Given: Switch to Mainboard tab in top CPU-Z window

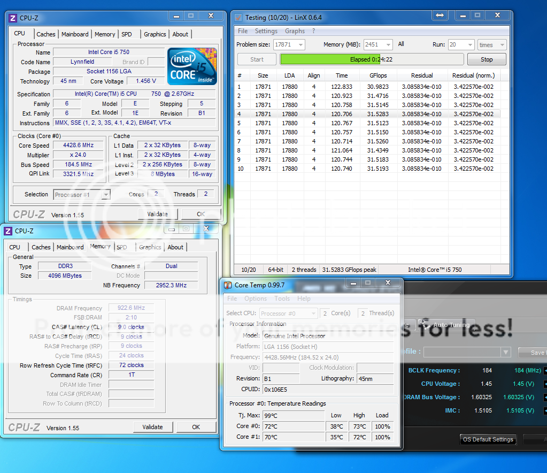Looking at the screenshot, I should point(75,34).
